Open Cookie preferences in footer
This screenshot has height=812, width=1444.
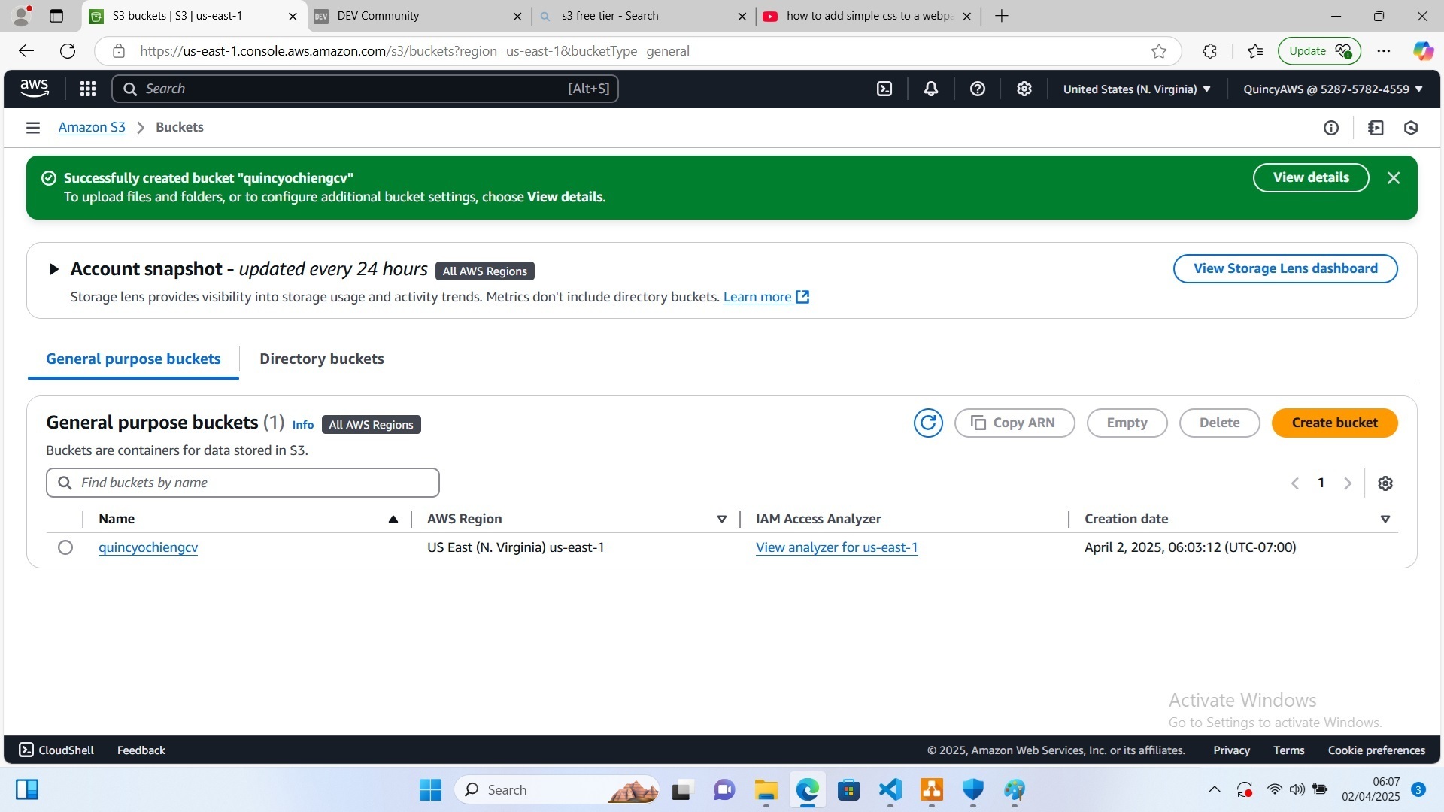(1376, 750)
